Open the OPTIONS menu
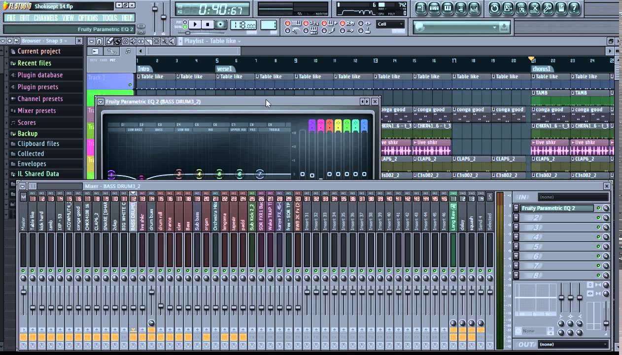Viewport: 622px width, 355px height. [88, 18]
